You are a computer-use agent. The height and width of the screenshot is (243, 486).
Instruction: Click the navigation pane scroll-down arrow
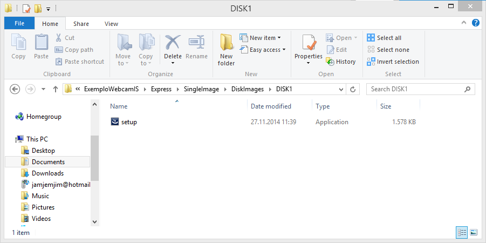coord(95,221)
